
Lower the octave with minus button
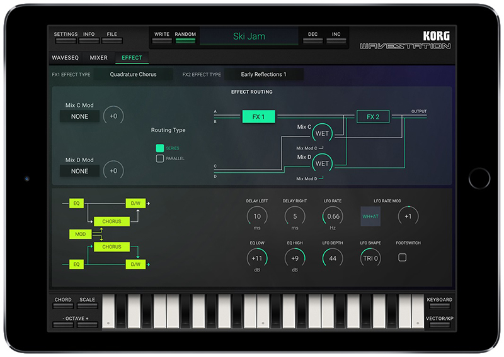[63, 324]
